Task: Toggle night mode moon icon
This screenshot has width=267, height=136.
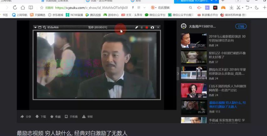Action: [x=257, y=8]
